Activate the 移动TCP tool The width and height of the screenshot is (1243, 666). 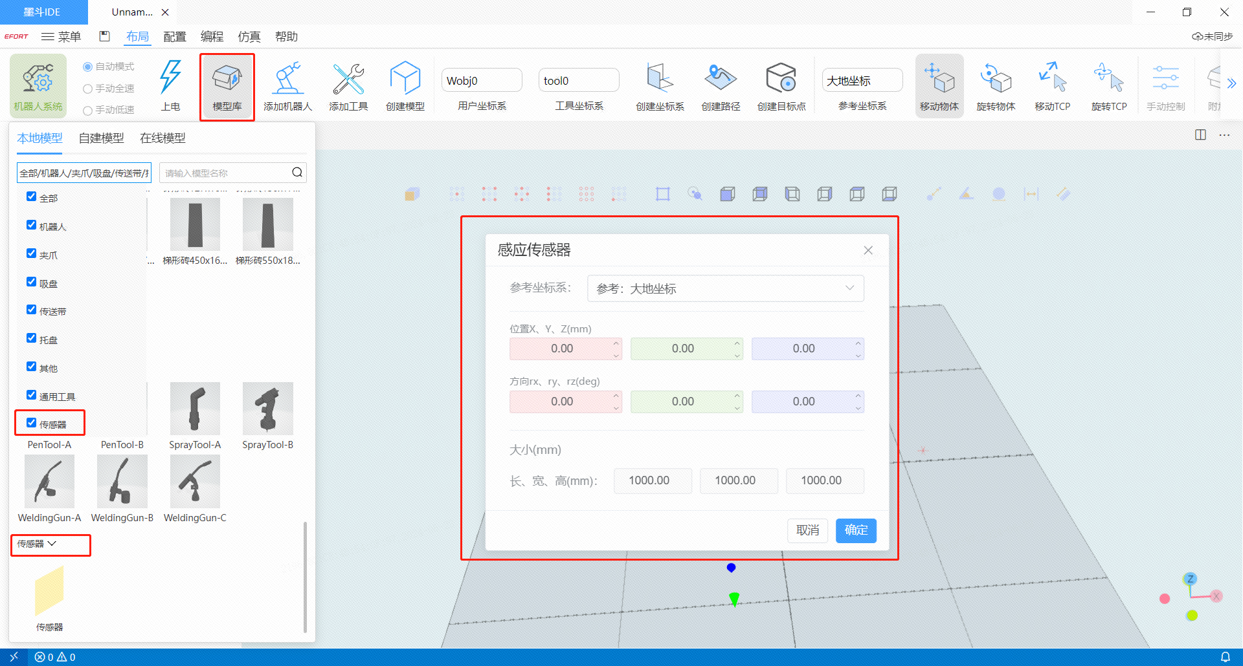click(x=1052, y=86)
